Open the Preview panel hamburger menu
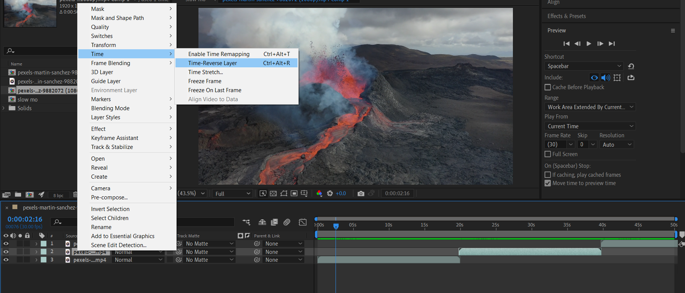The height and width of the screenshot is (293, 685). [673, 30]
